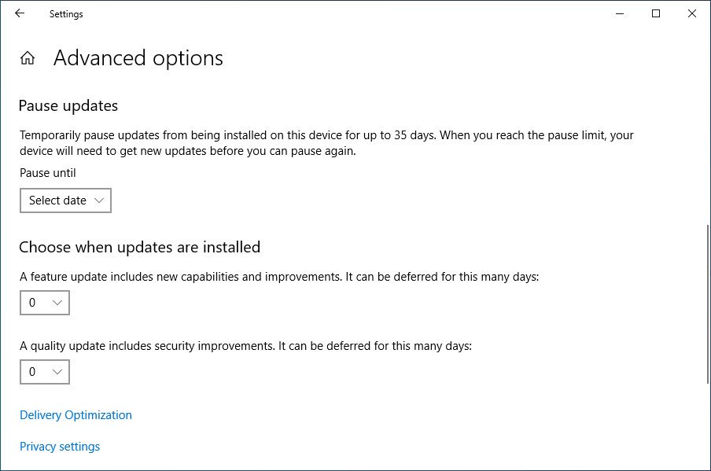Click Choose when updates are installed heading

(139, 247)
